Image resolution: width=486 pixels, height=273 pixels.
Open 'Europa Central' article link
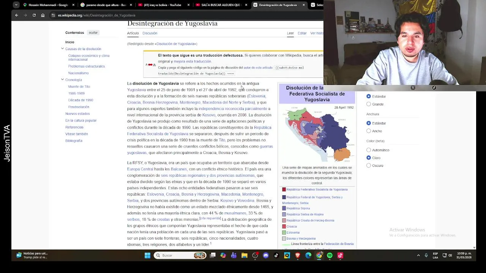pyautogui.click(x=140, y=169)
